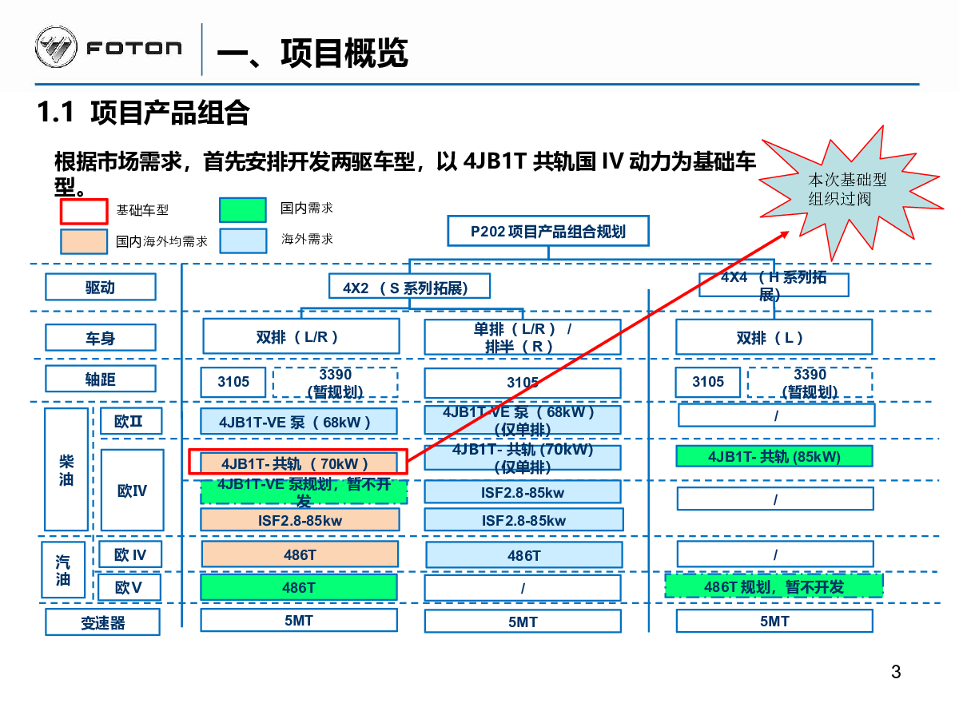Click the 486T 规划，暂不开发 box
Viewport: 959px width, 719px height.
coord(774,586)
